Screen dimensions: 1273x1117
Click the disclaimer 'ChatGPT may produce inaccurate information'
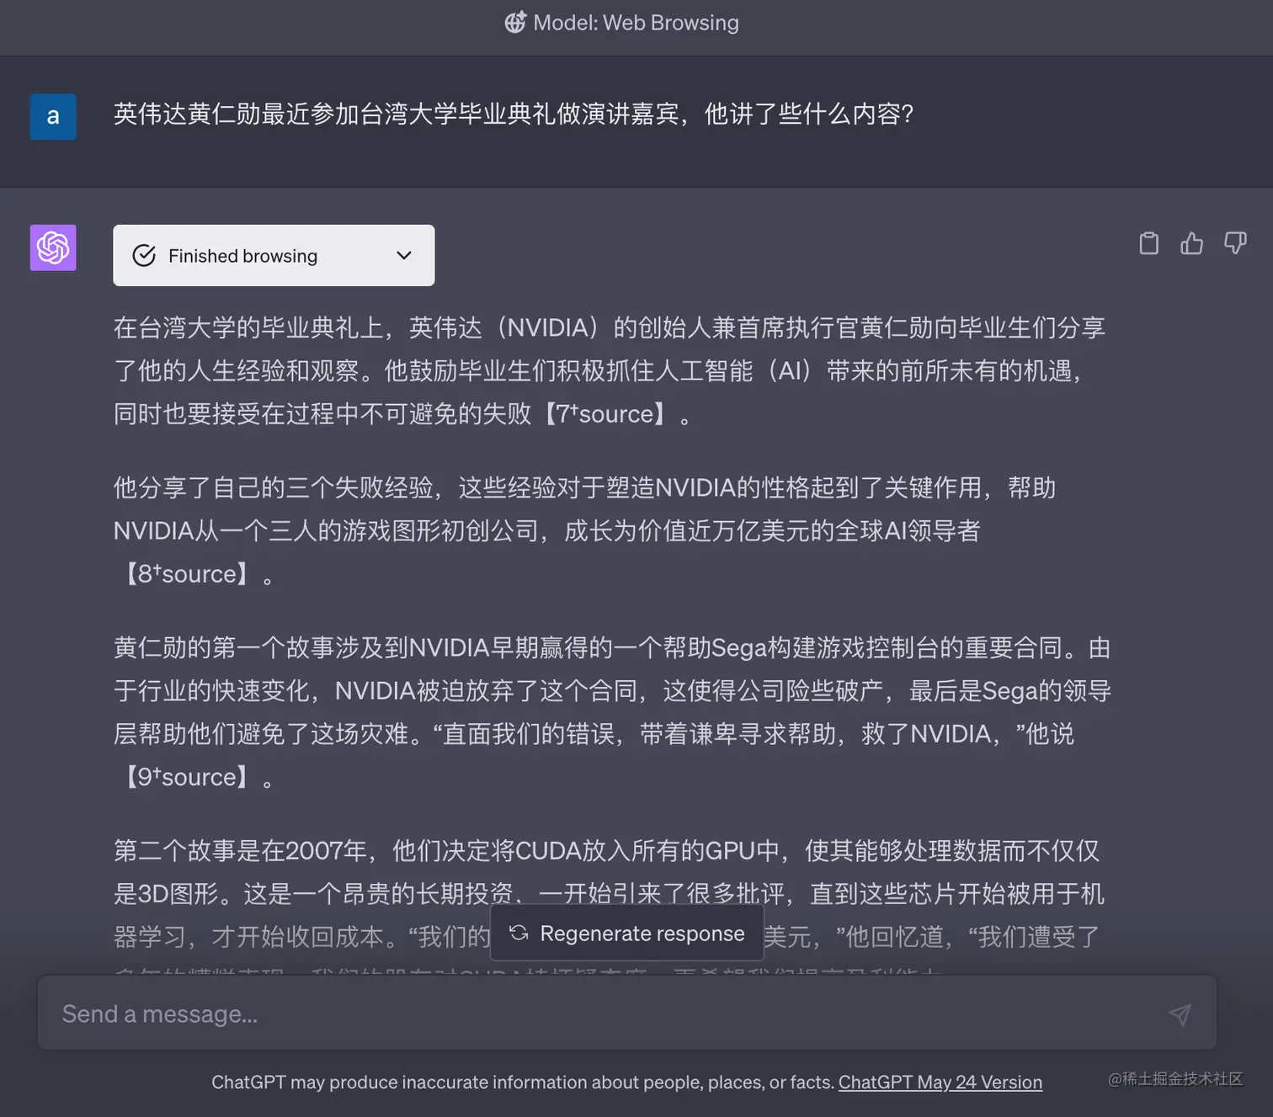click(522, 1082)
